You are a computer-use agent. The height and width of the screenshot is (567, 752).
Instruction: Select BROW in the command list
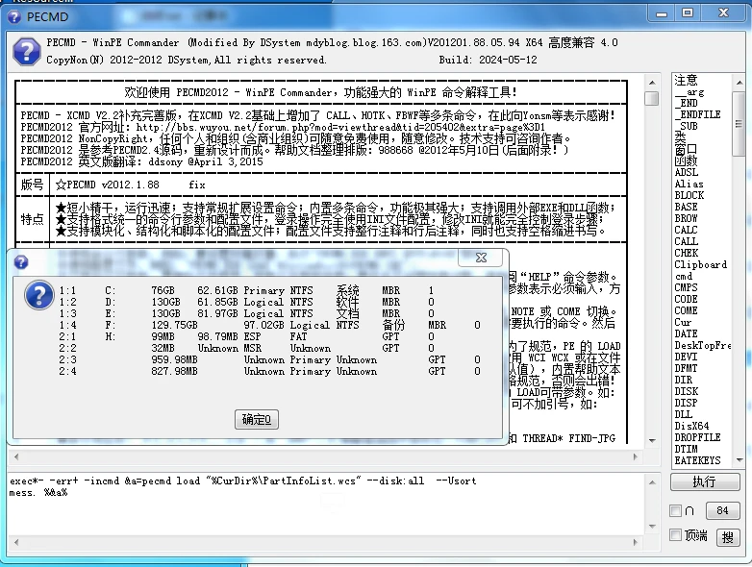(686, 218)
